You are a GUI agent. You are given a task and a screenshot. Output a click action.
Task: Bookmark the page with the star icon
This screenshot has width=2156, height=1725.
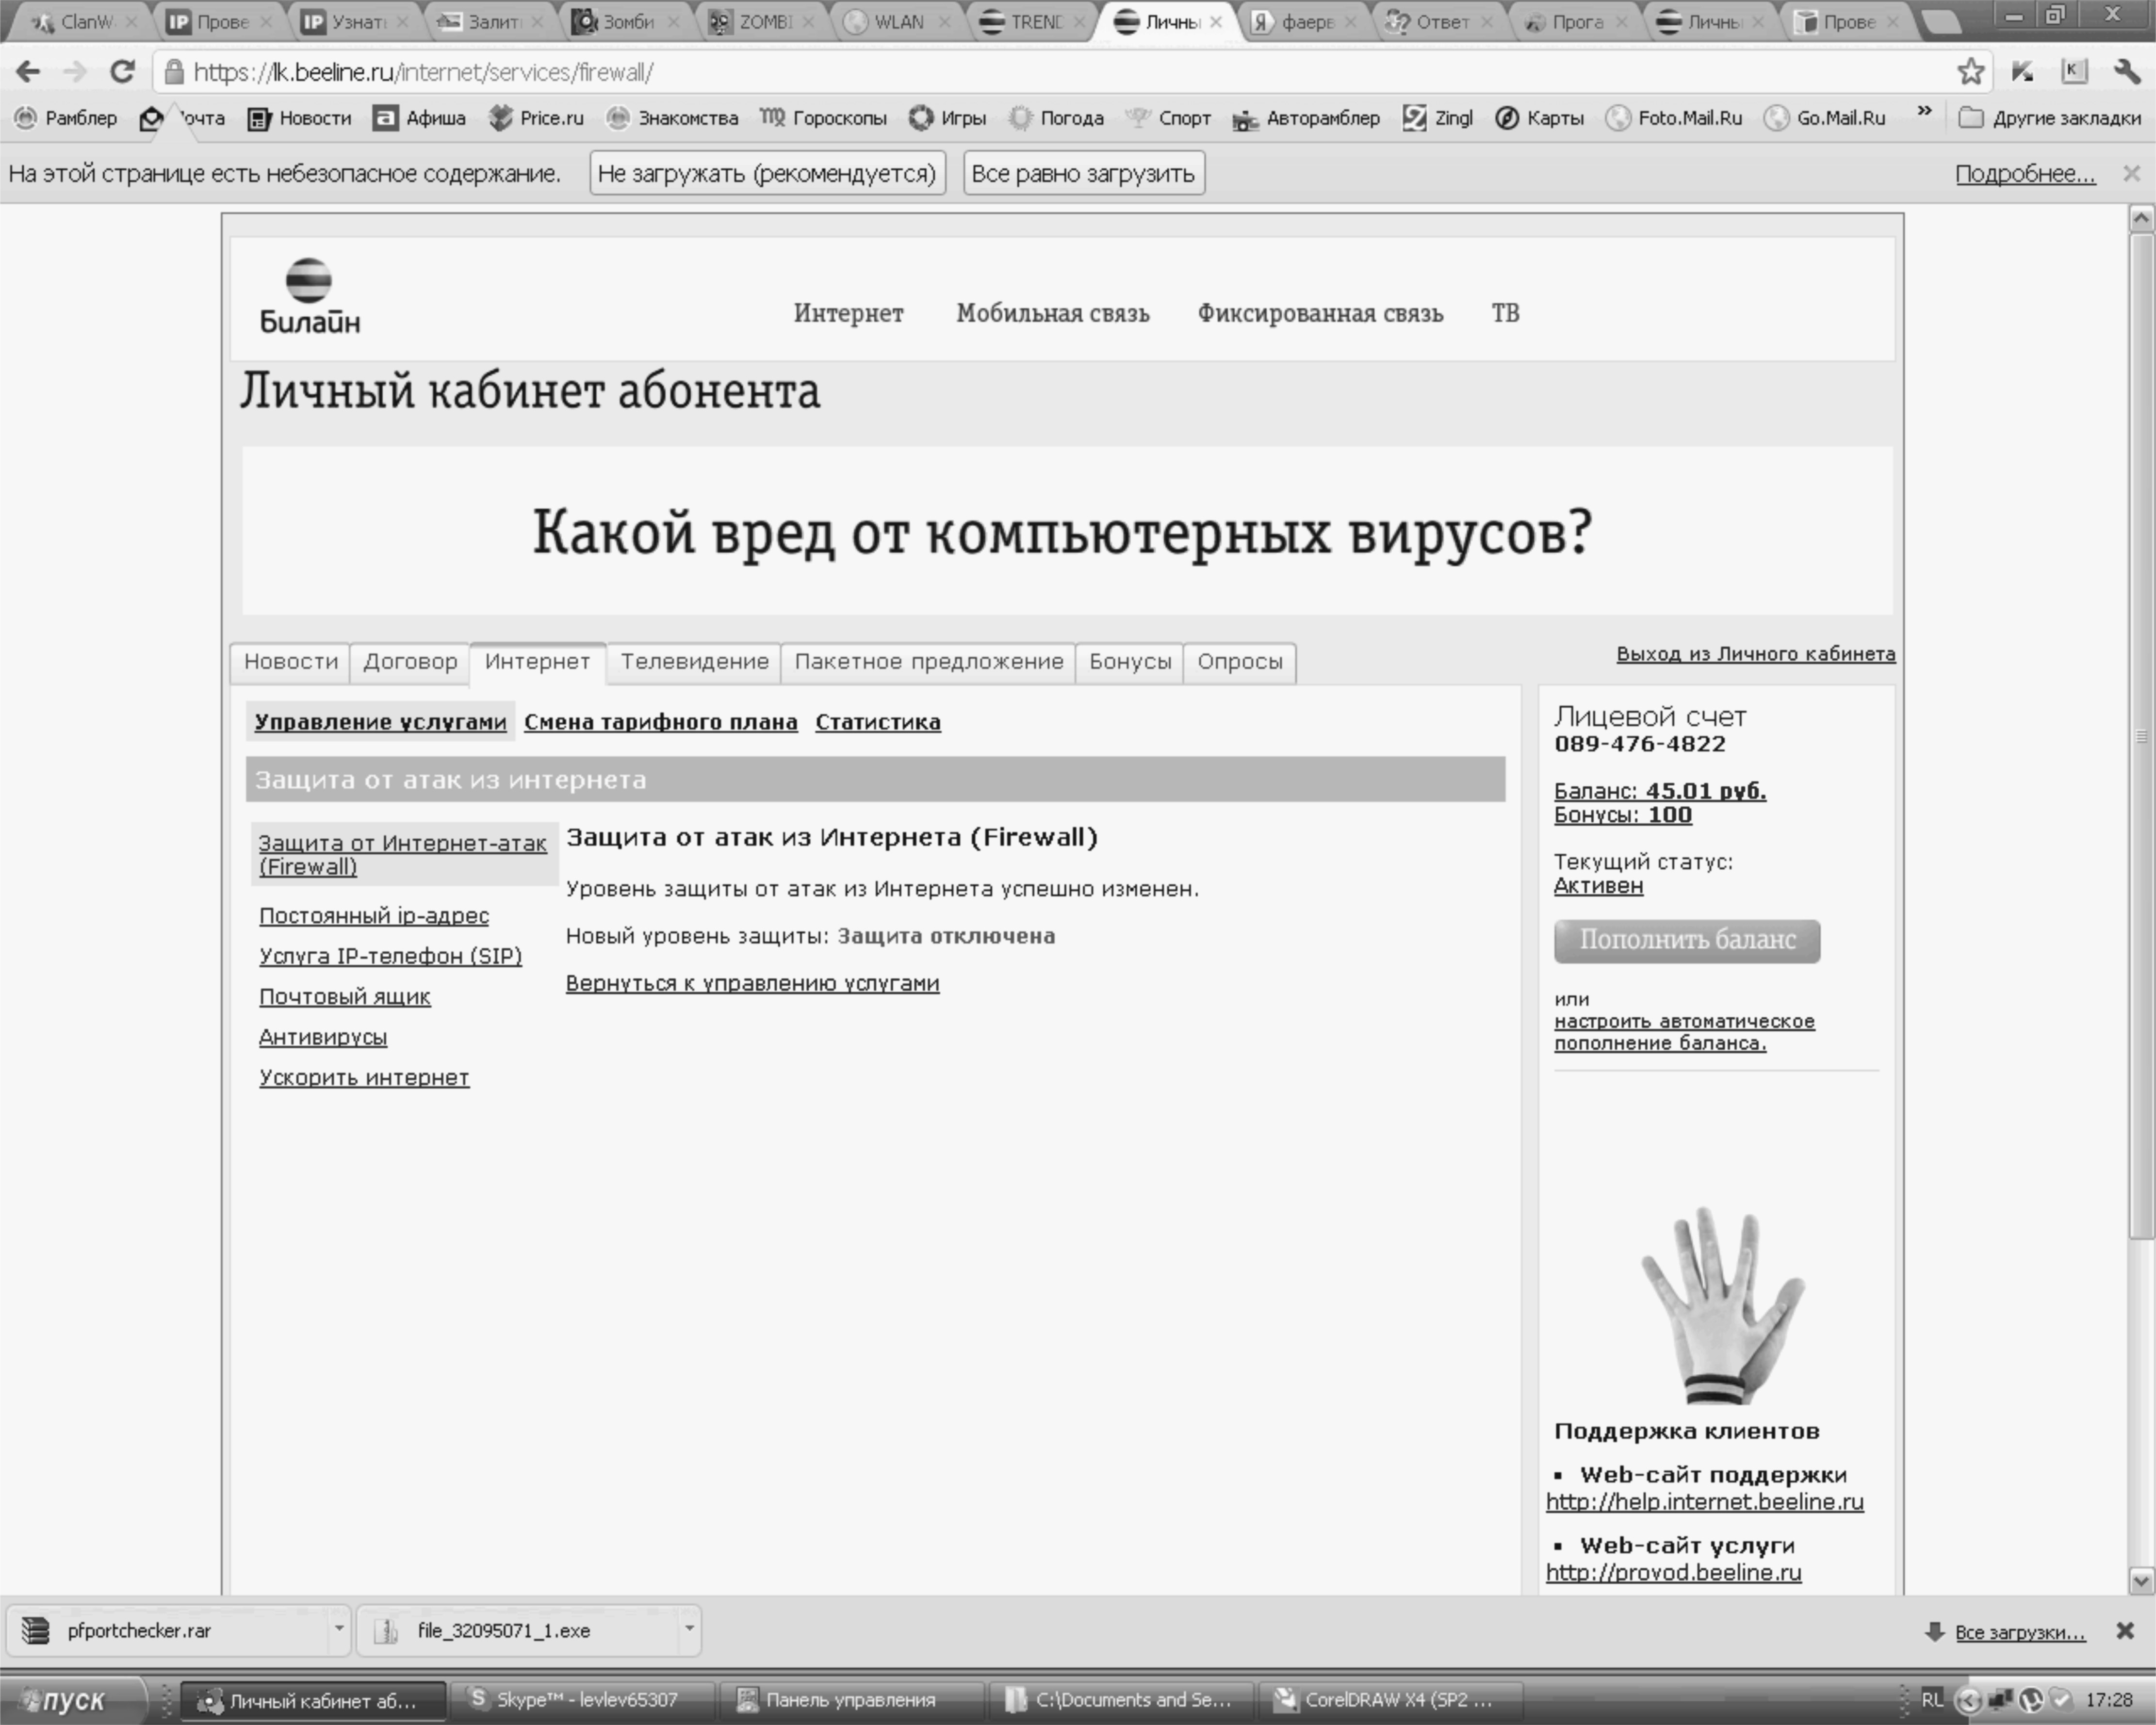[1971, 72]
